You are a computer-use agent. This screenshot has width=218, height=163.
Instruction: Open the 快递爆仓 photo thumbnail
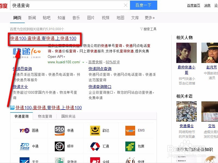click(x=186, y=111)
